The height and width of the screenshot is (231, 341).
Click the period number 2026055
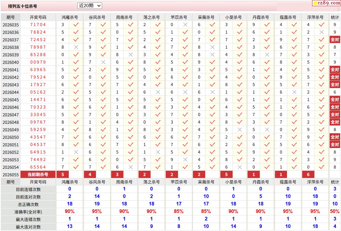(11, 175)
